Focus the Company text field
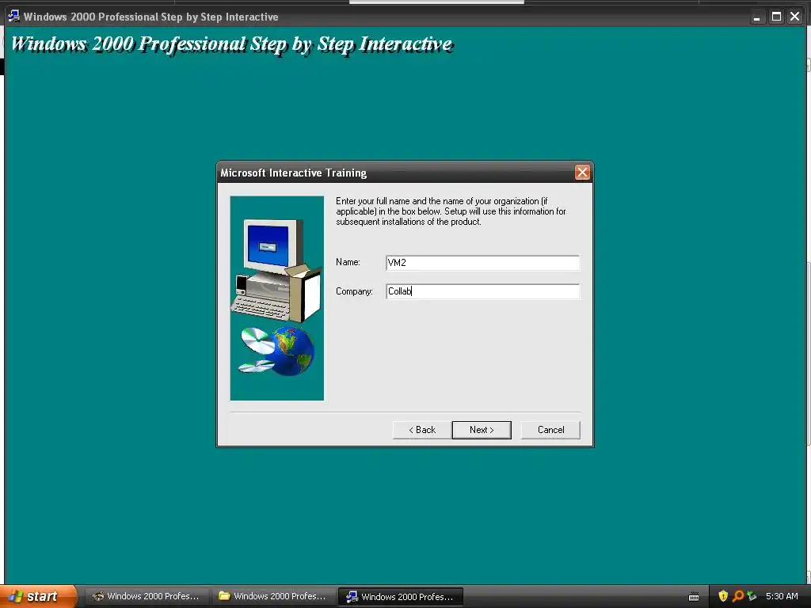Screen dimensions: 811x608 [482, 291]
